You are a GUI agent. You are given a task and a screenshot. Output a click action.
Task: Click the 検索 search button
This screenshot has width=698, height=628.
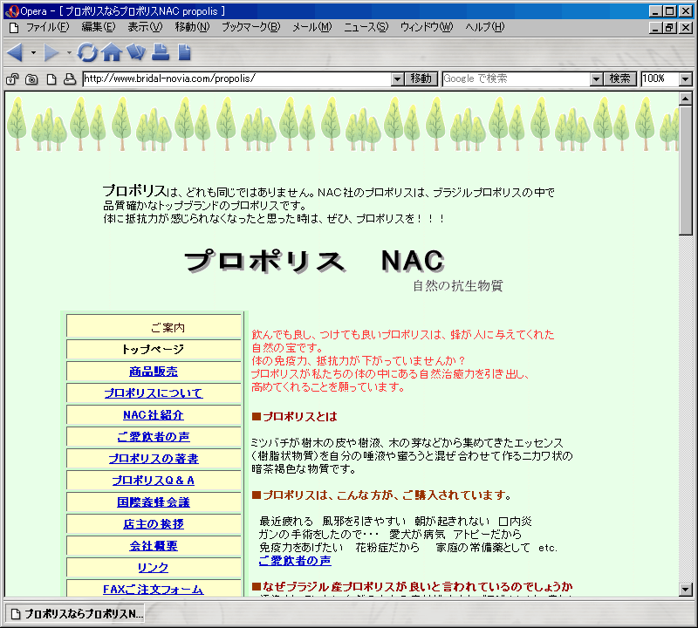(x=619, y=79)
